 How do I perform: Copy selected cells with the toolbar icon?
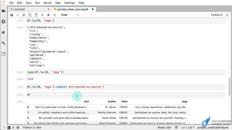coord(30,15)
